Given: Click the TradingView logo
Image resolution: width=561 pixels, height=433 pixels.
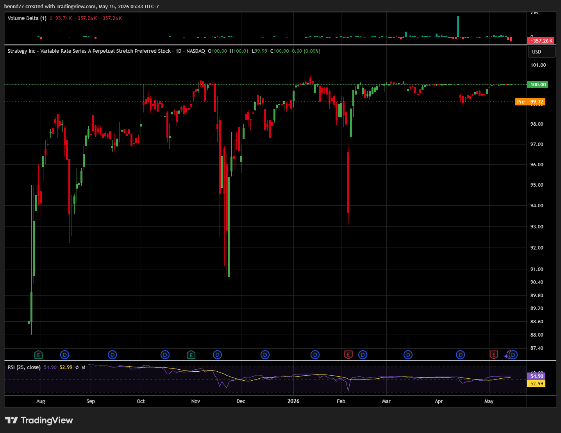Looking at the screenshot, I should [39, 421].
